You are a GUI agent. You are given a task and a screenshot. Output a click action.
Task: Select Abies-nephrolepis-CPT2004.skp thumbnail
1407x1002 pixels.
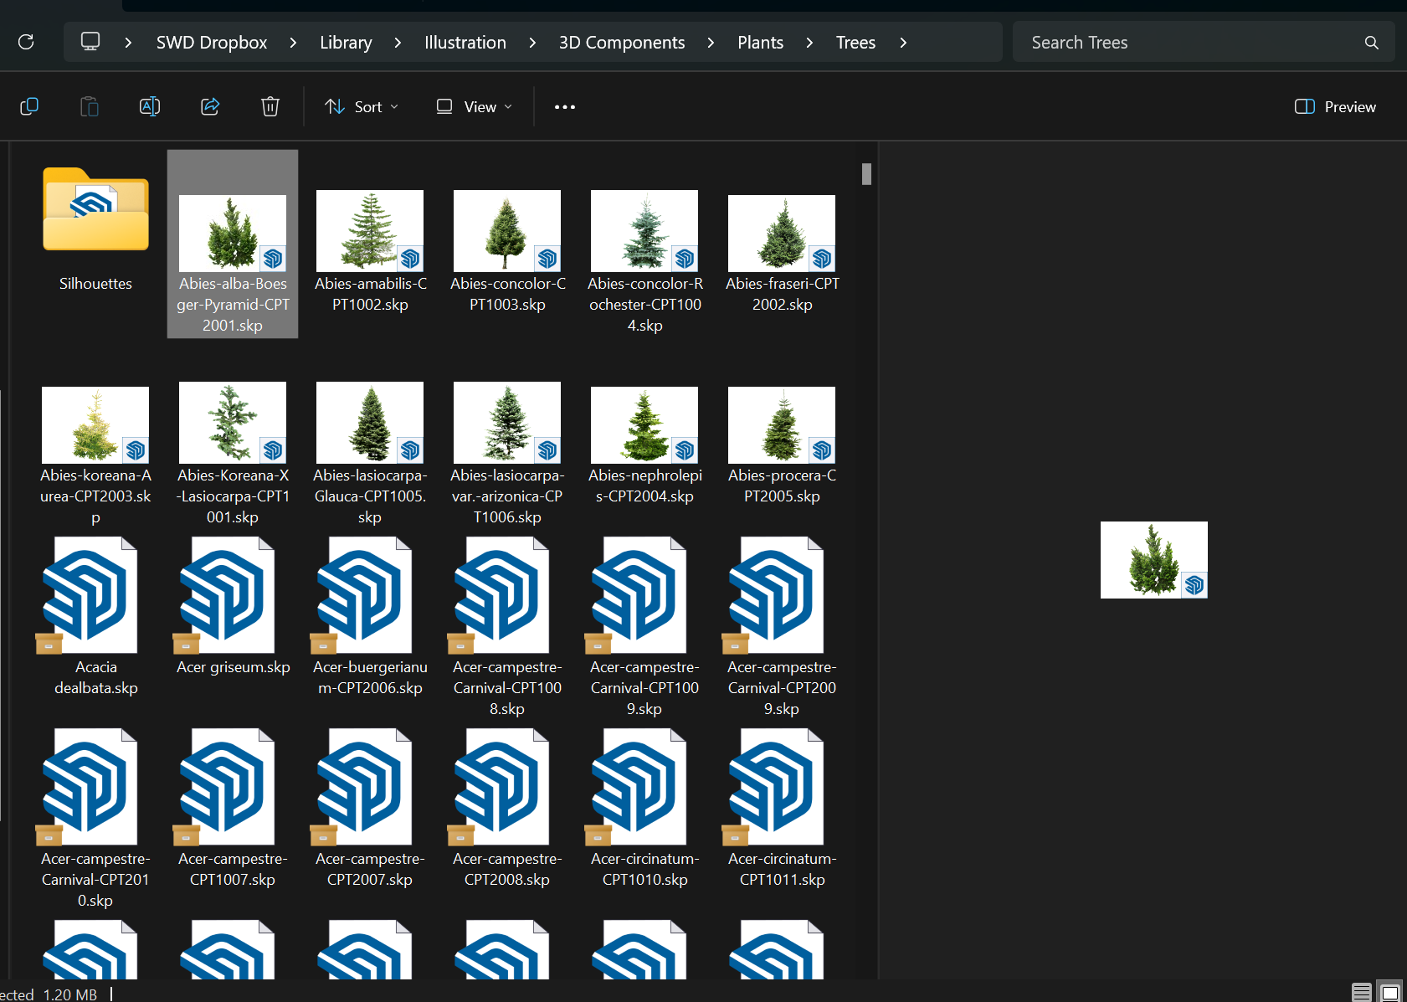click(644, 424)
